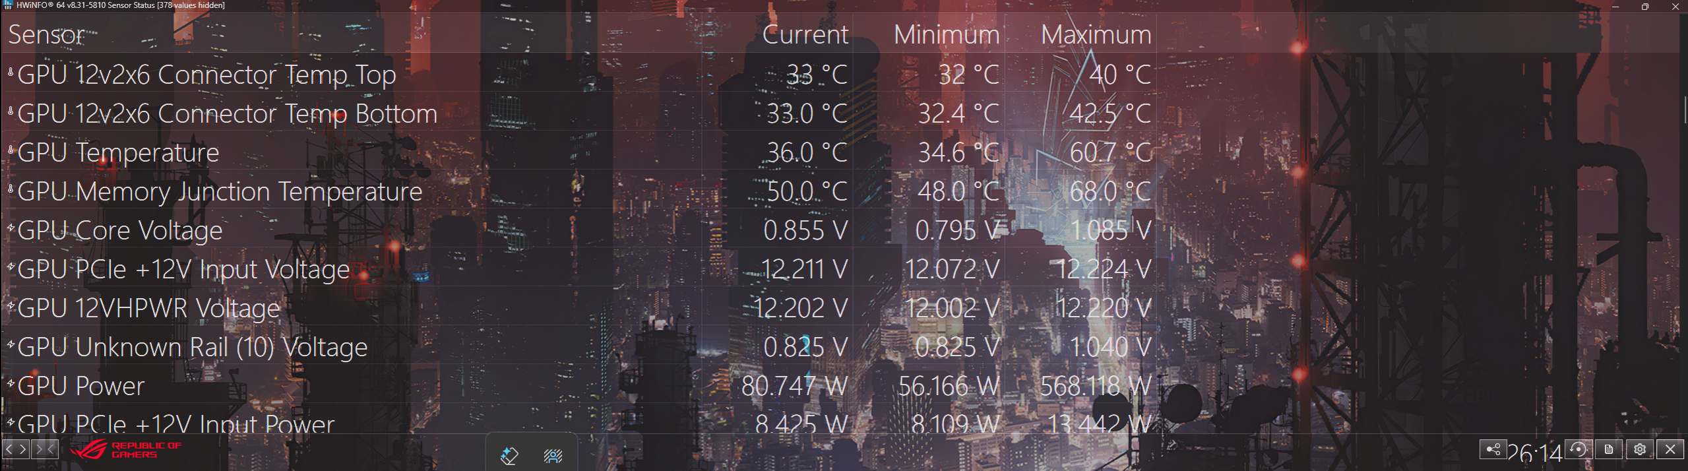Click lightning icon beside GPU Core Voltage
The width and height of the screenshot is (1688, 471).
point(11,228)
